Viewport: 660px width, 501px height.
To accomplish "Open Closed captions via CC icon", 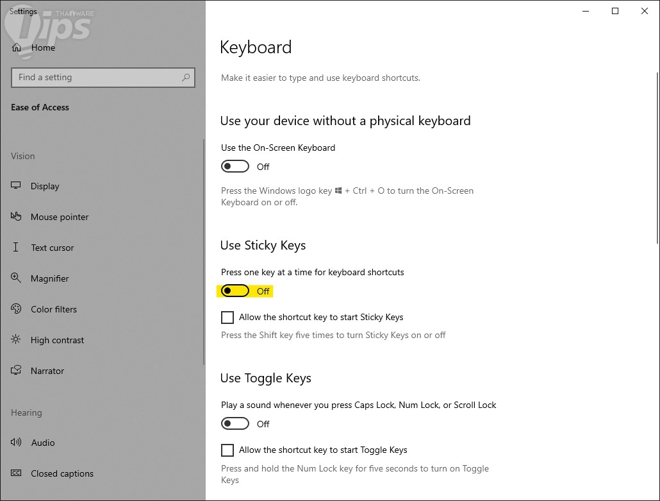I will (17, 473).
